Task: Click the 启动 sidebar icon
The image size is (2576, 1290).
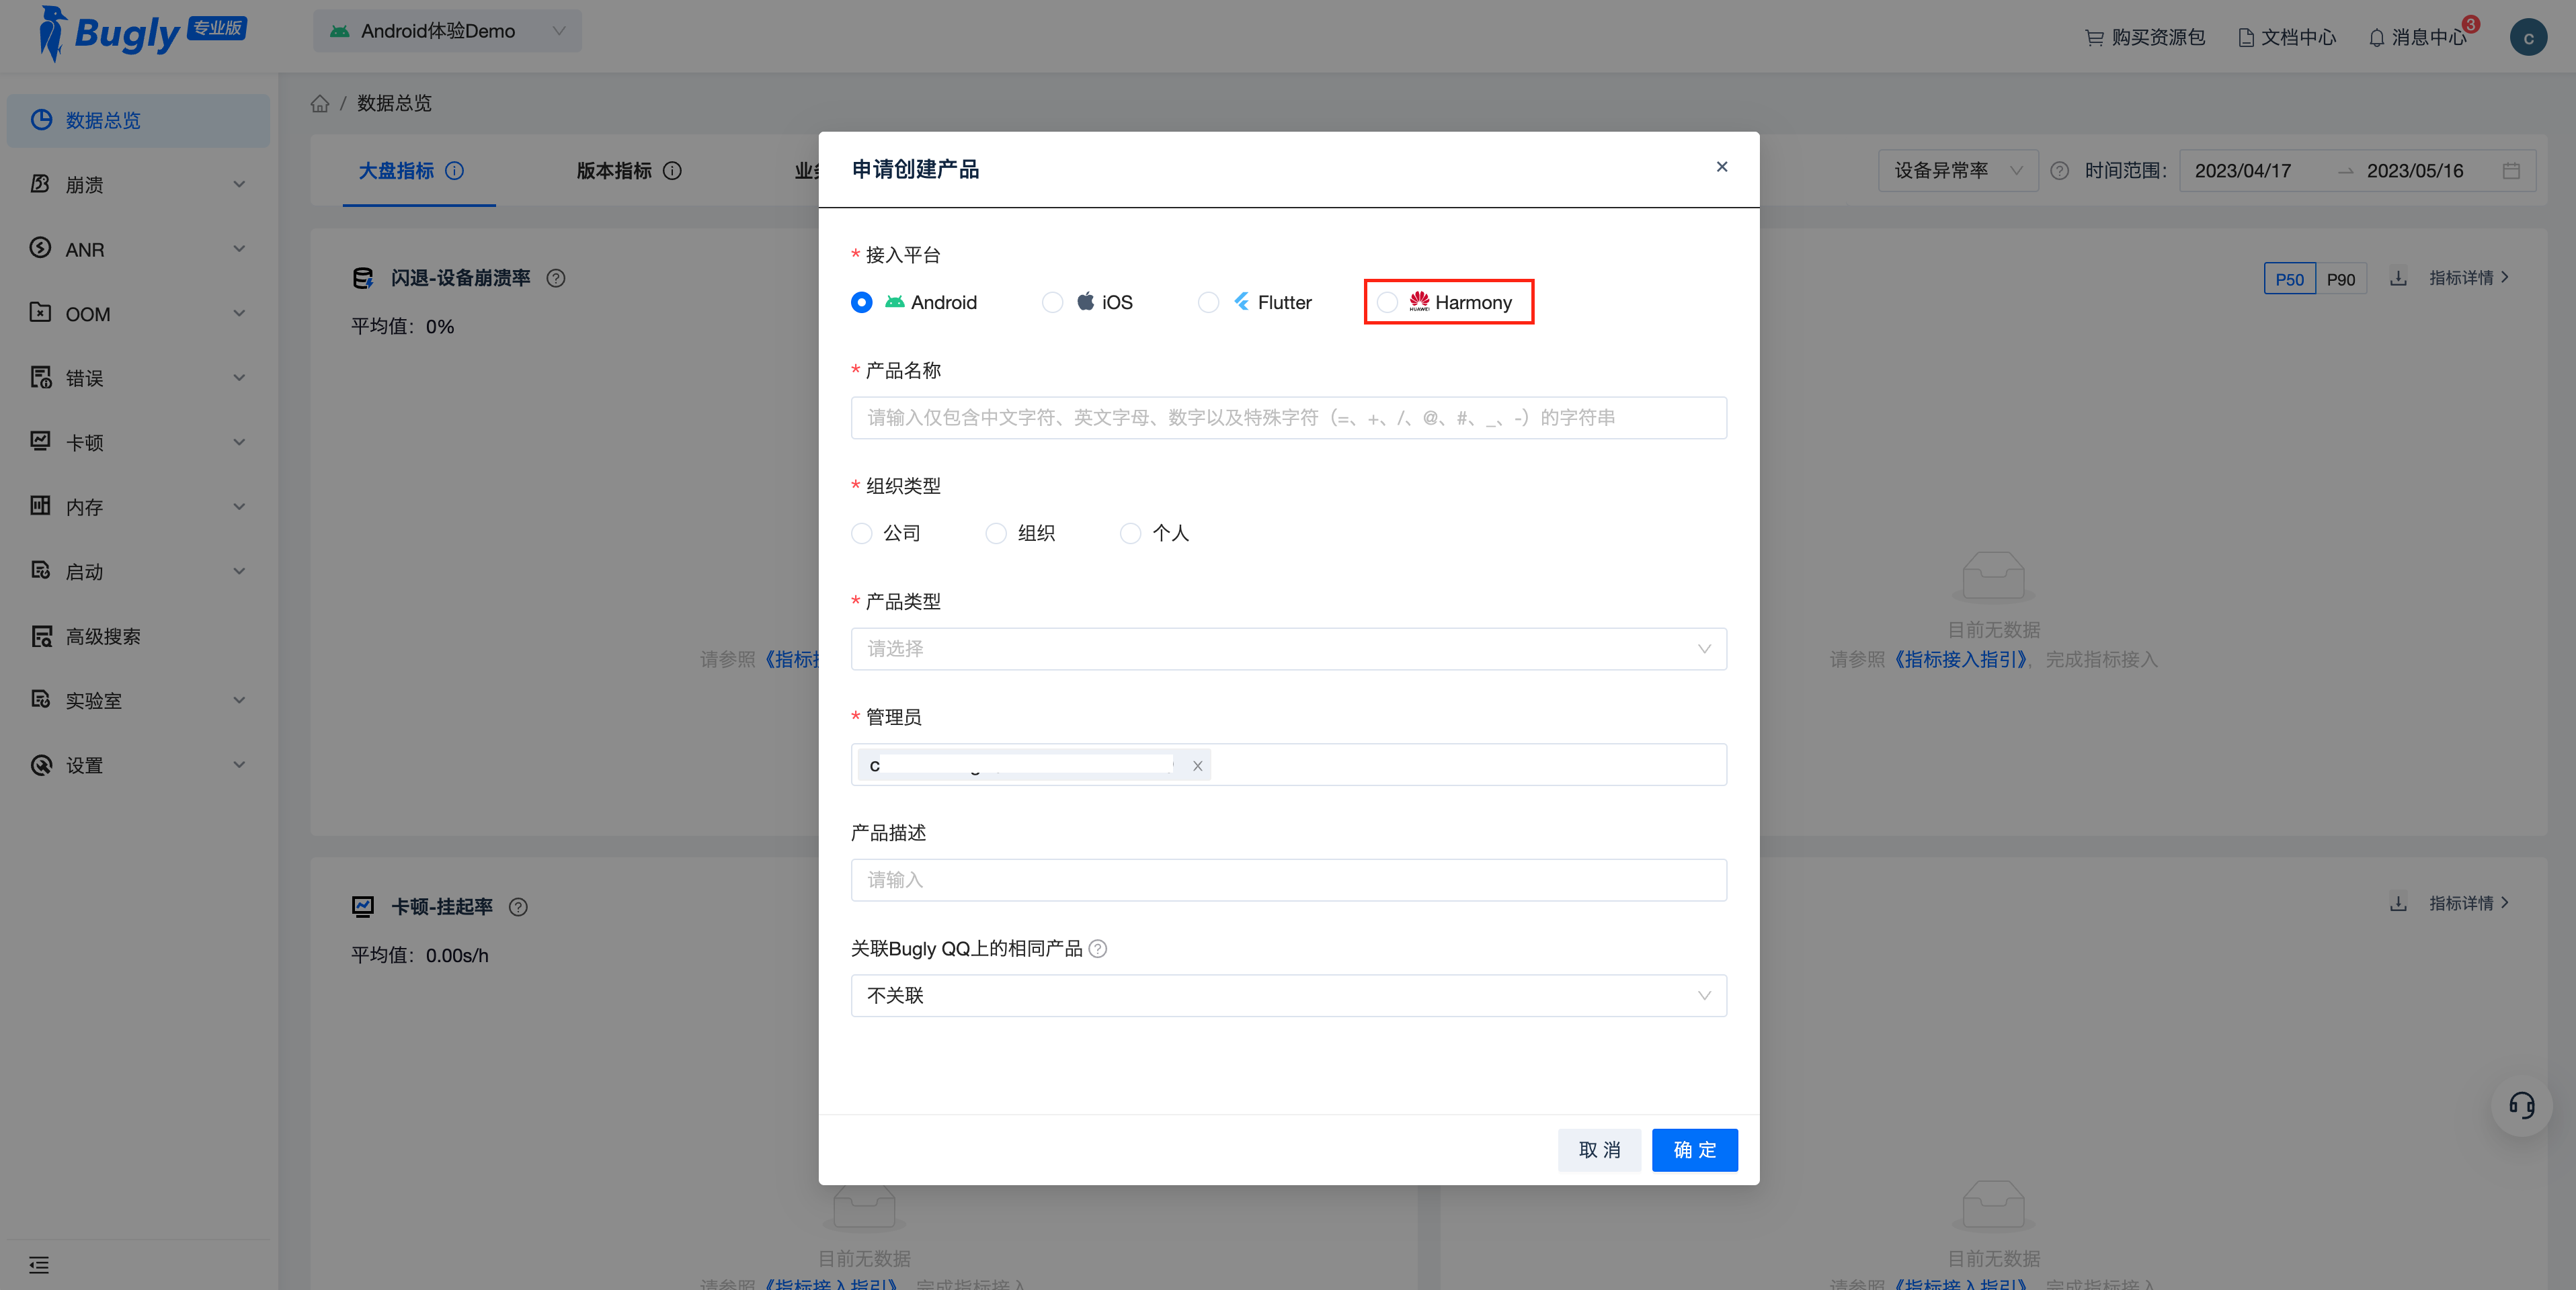Action: point(40,570)
